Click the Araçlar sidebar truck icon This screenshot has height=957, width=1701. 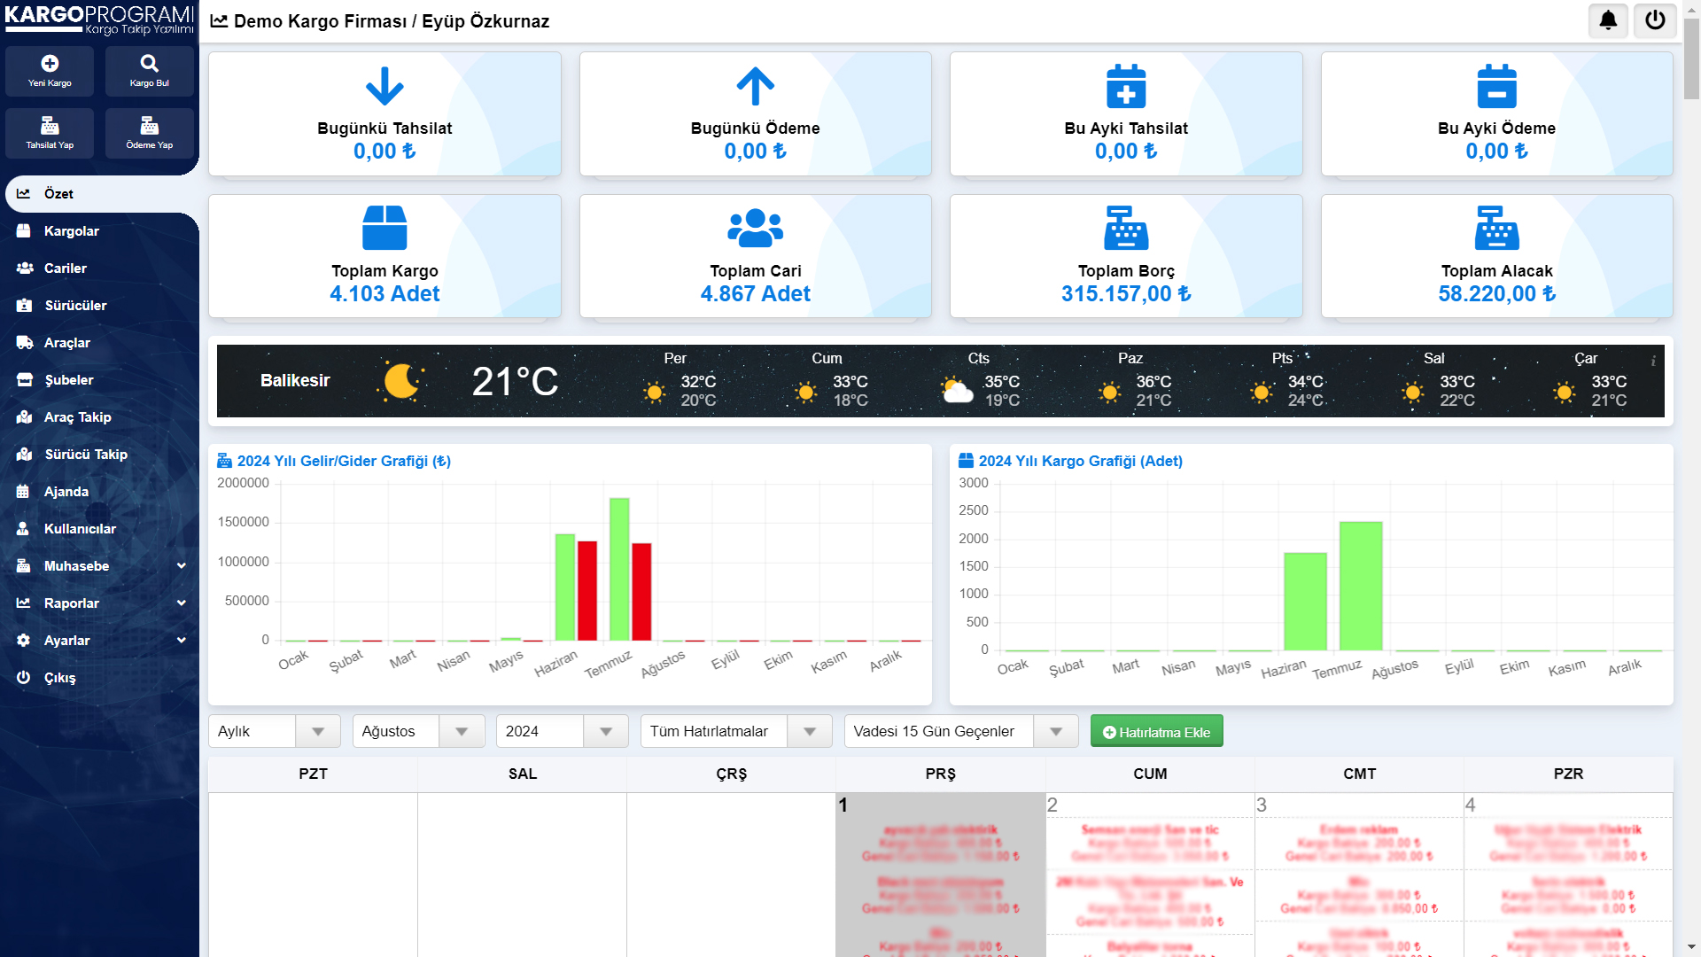(x=25, y=342)
